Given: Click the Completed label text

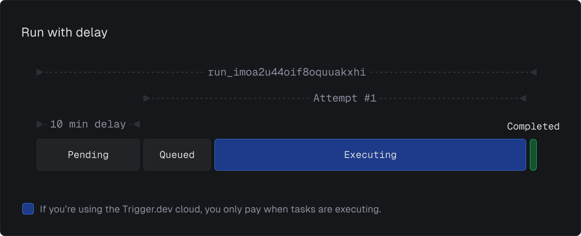Looking at the screenshot, I should pyautogui.click(x=533, y=126).
